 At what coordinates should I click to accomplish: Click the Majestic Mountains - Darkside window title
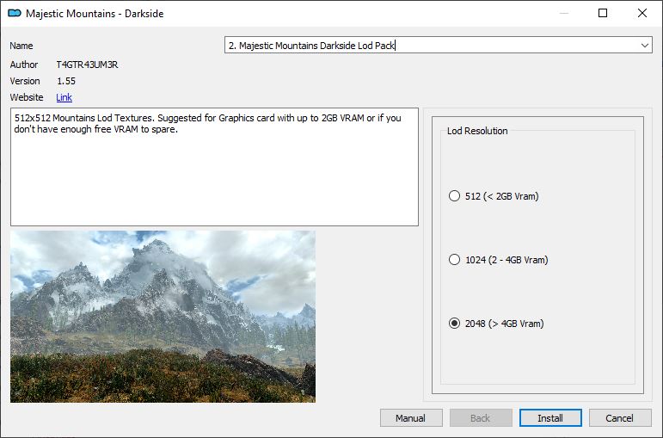[x=95, y=14]
